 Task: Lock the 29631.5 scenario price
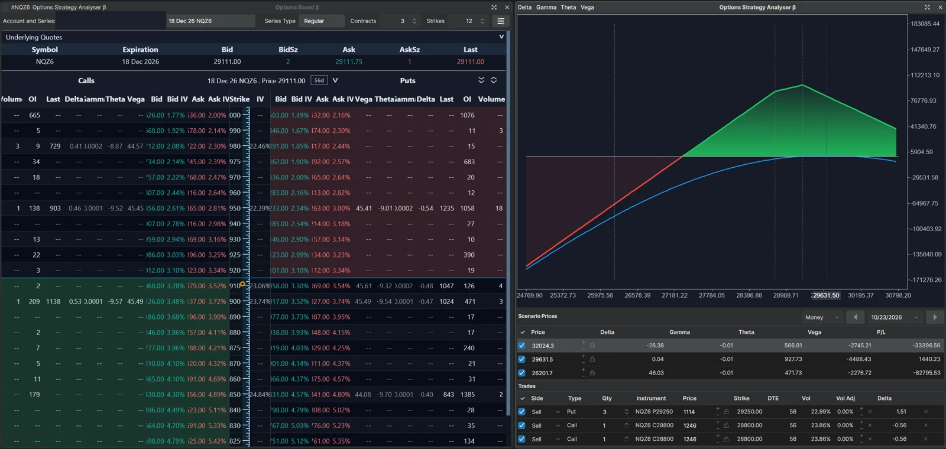point(592,359)
